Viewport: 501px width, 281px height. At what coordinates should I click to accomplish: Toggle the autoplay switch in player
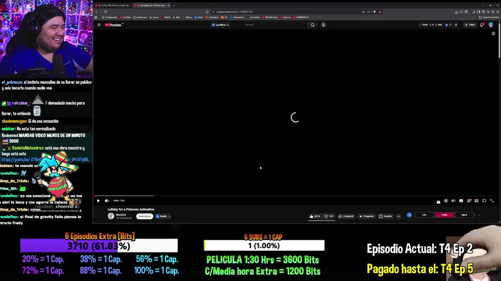[454, 201]
